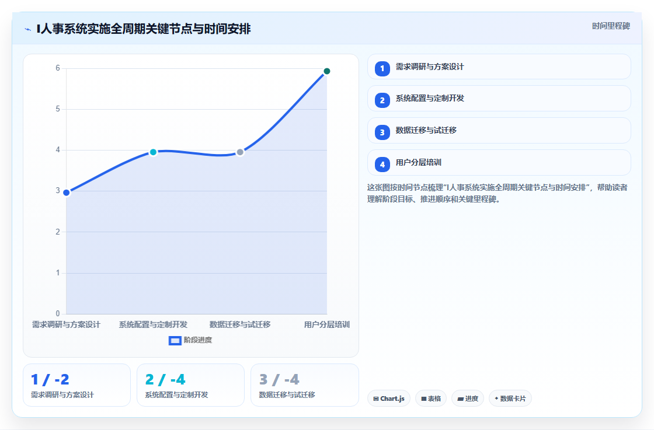
Task: Open the 系统配置与定制开发 milestone row
Action: click(x=499, y=99)
